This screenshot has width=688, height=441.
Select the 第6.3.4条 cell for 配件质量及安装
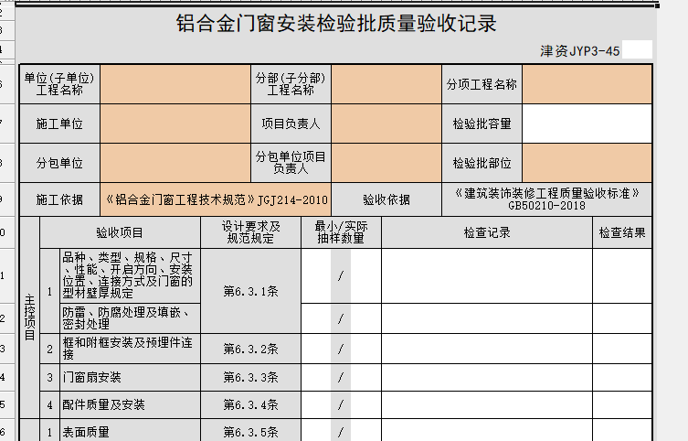pos(250,404)
